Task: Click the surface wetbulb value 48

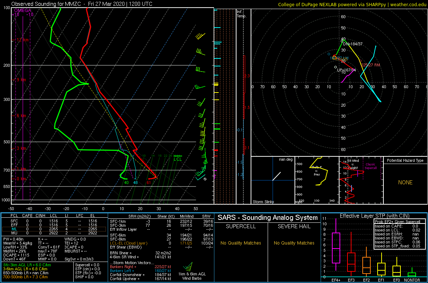Action: [x=135, y=182]
